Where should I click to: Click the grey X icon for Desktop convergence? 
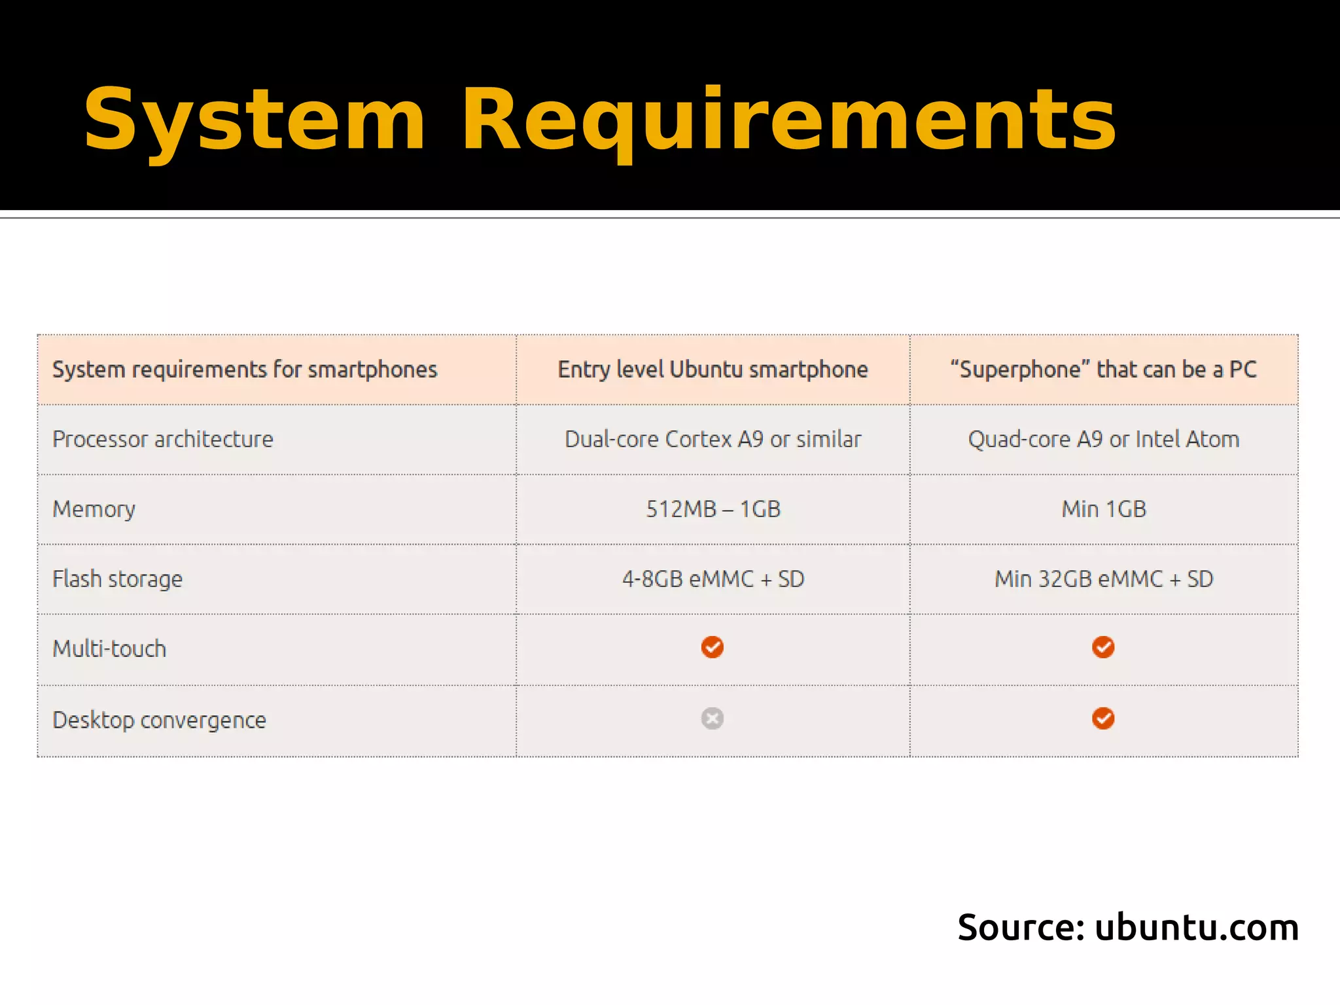pos(712,718)
